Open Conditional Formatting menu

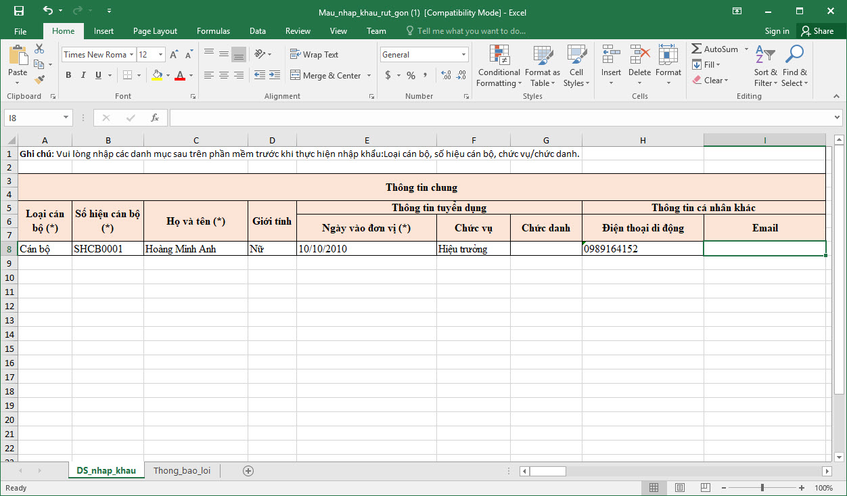pyautogui.click(x=499, y=66)
